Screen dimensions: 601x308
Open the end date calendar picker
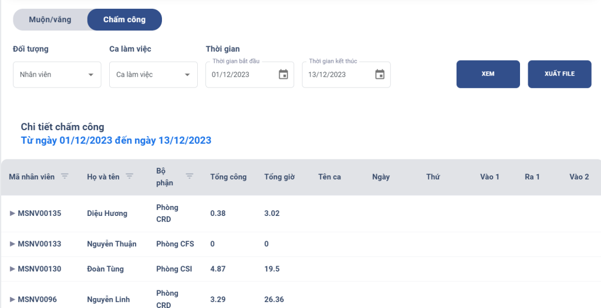(x=380, y=75)
